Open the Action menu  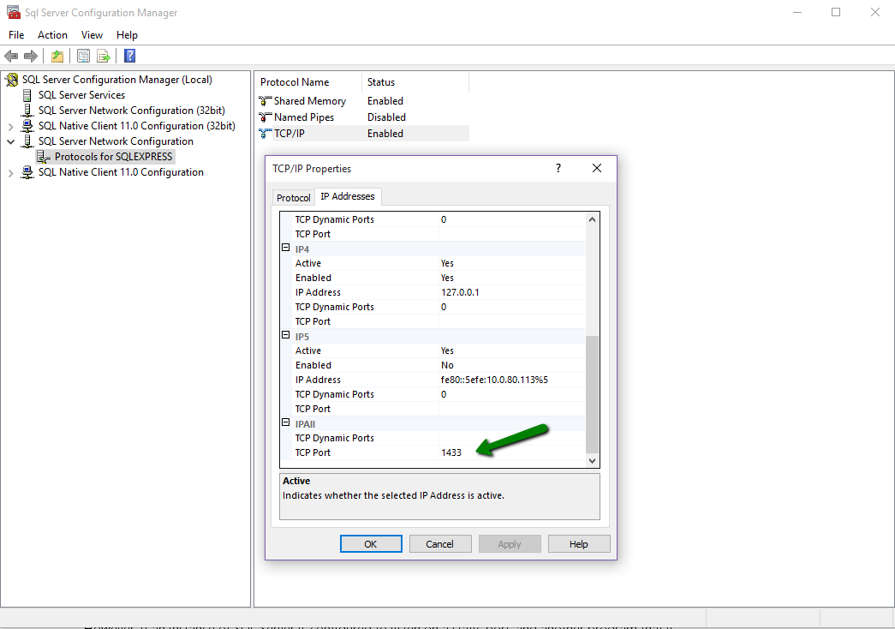point(52,34)
